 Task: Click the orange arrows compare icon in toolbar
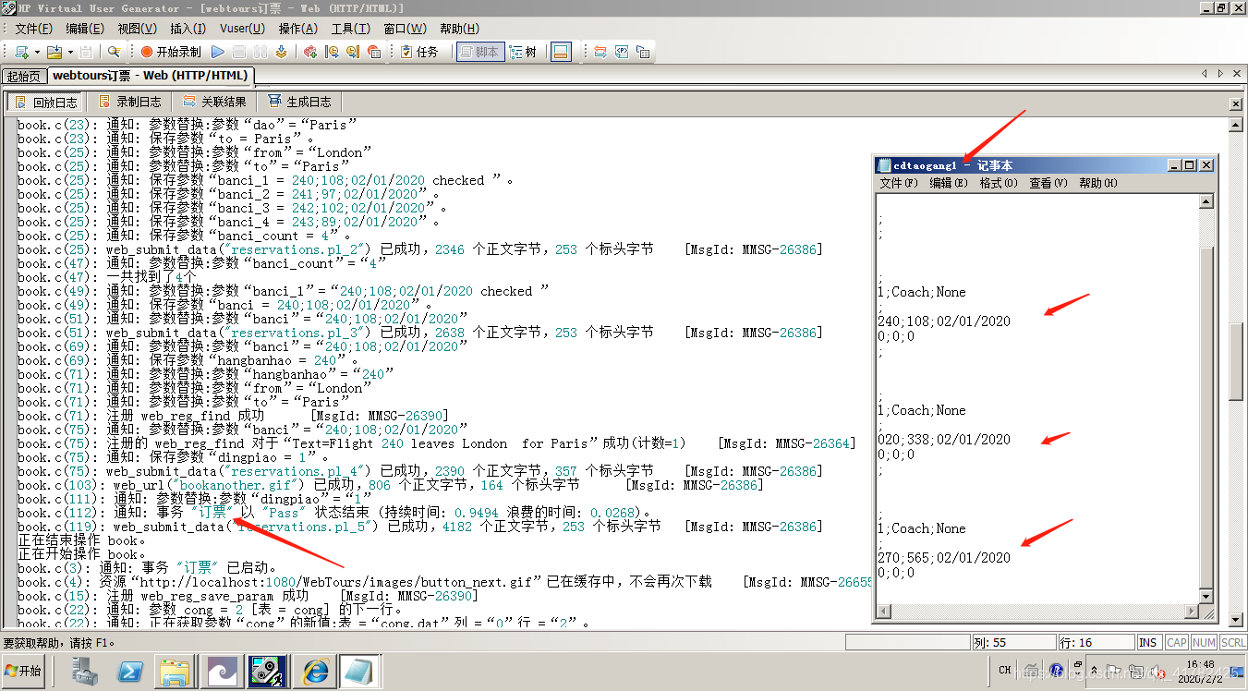[600, 53]
